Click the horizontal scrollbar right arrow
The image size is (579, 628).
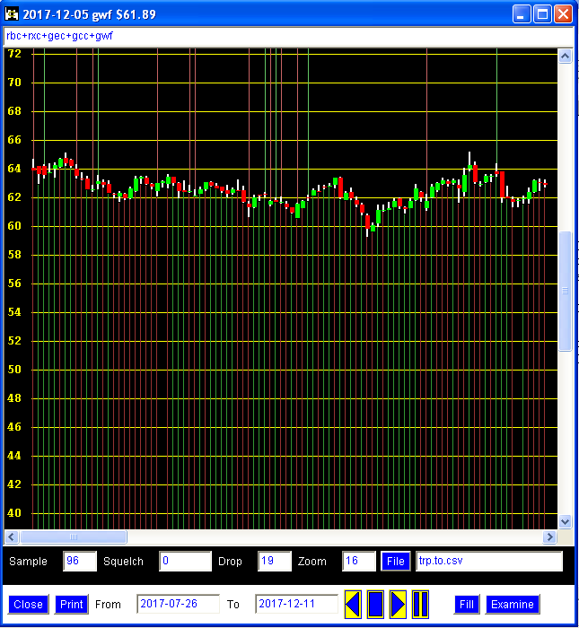549,536
